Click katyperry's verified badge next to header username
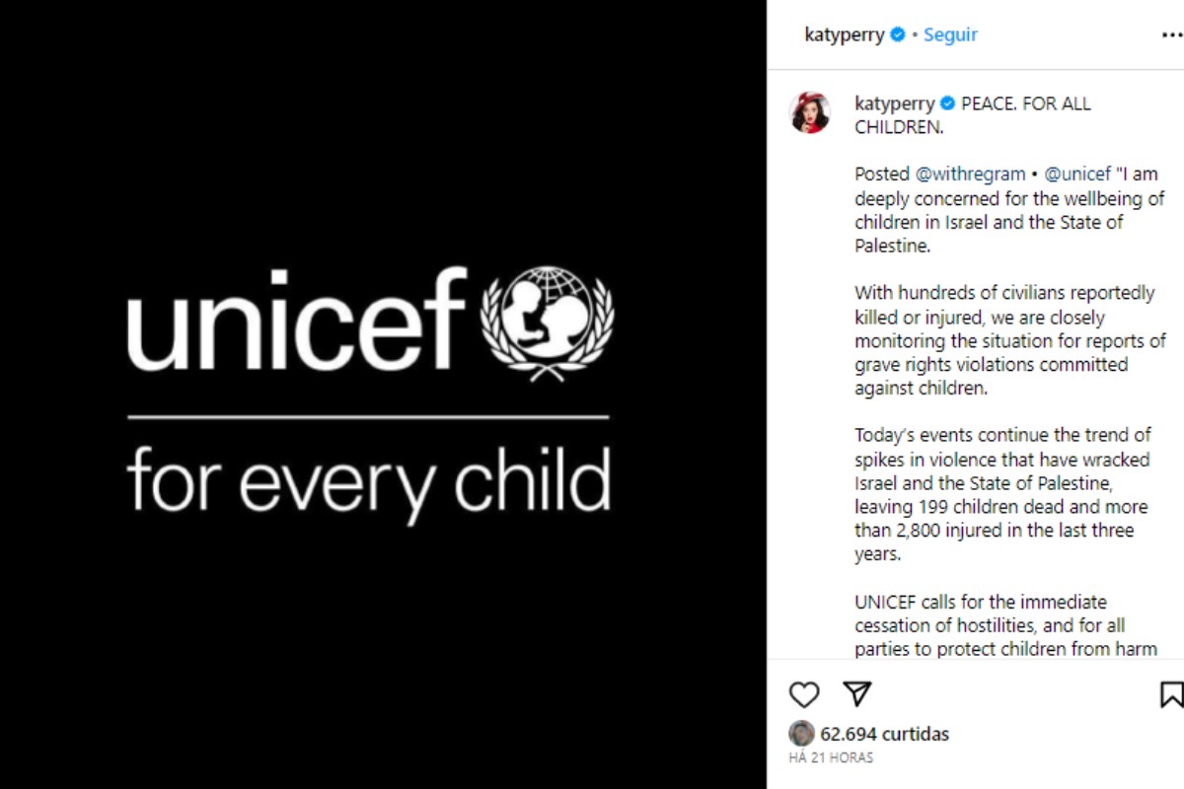Viewport: 1184px width, 789px height. (896, 34)
